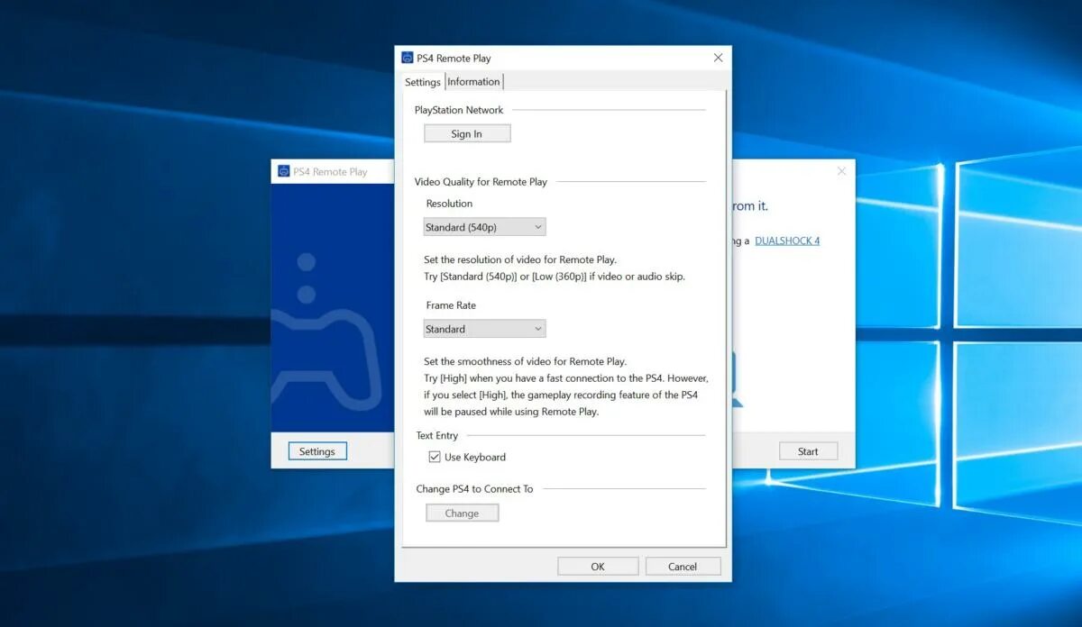Cancel the settings dialog
Screen dimensions: 1082x627
(x=683, y=567)
